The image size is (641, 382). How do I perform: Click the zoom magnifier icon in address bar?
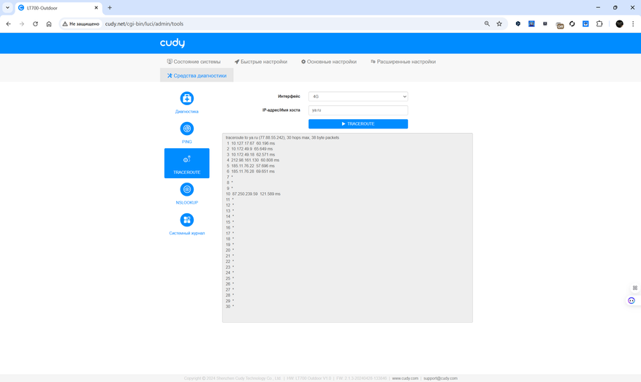[487, 23]
